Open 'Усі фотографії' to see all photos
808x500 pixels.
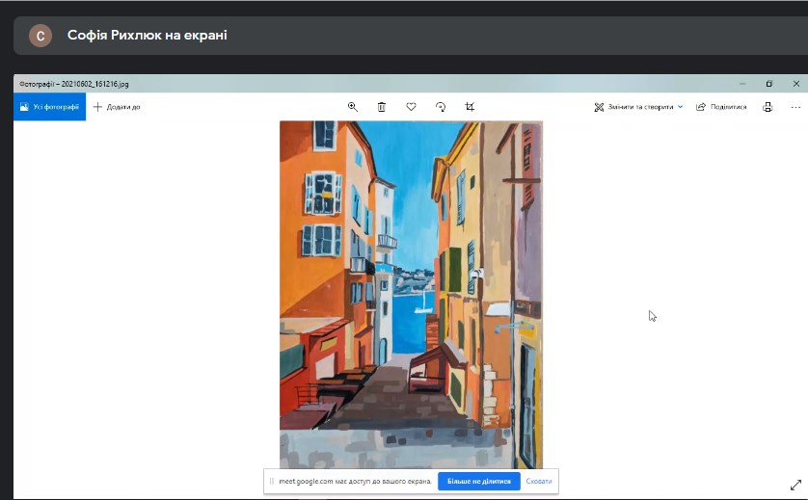[x=49, y=107]
